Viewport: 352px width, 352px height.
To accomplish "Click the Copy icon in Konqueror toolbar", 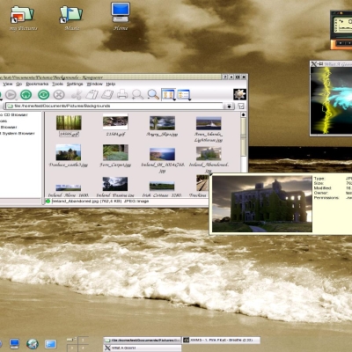I will [92, 95].
